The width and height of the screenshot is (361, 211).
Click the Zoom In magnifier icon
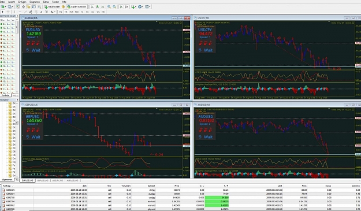point(109,7)
